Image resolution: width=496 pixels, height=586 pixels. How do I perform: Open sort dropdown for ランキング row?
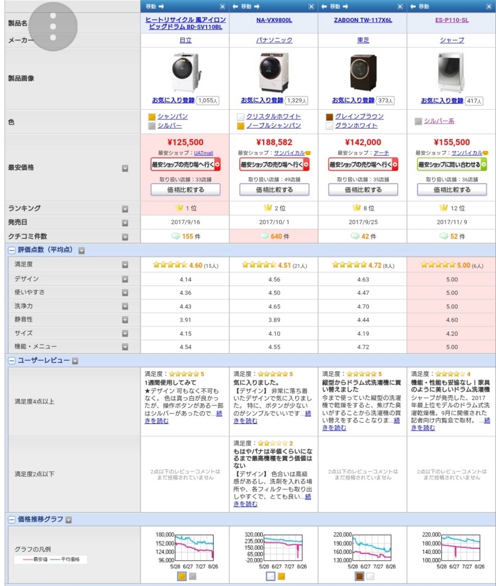pos(125,209)
